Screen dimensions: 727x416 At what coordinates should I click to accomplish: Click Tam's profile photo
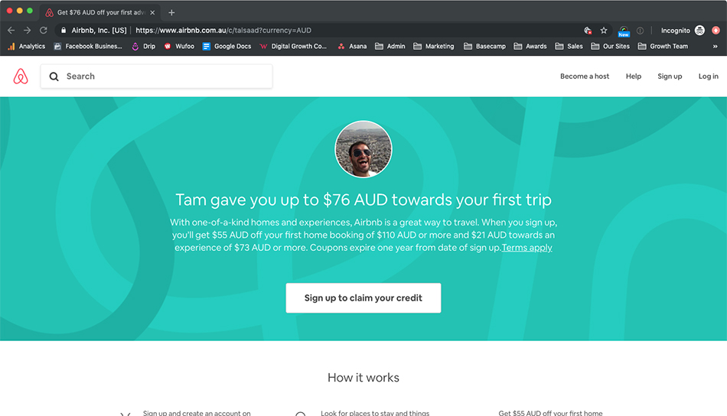[363, 149]
